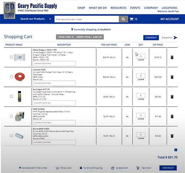Delete the Uniweld H32A hose row
The width and height of the screenshot is (185, 173).
(x=172, y=77)
